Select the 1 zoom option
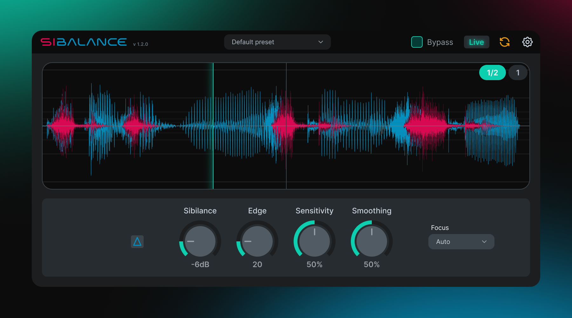The height and width of the screenshot is (318, 572). click(518, 73)
